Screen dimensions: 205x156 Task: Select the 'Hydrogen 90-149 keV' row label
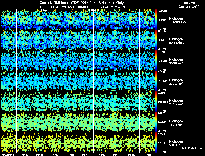click(177, 41)
